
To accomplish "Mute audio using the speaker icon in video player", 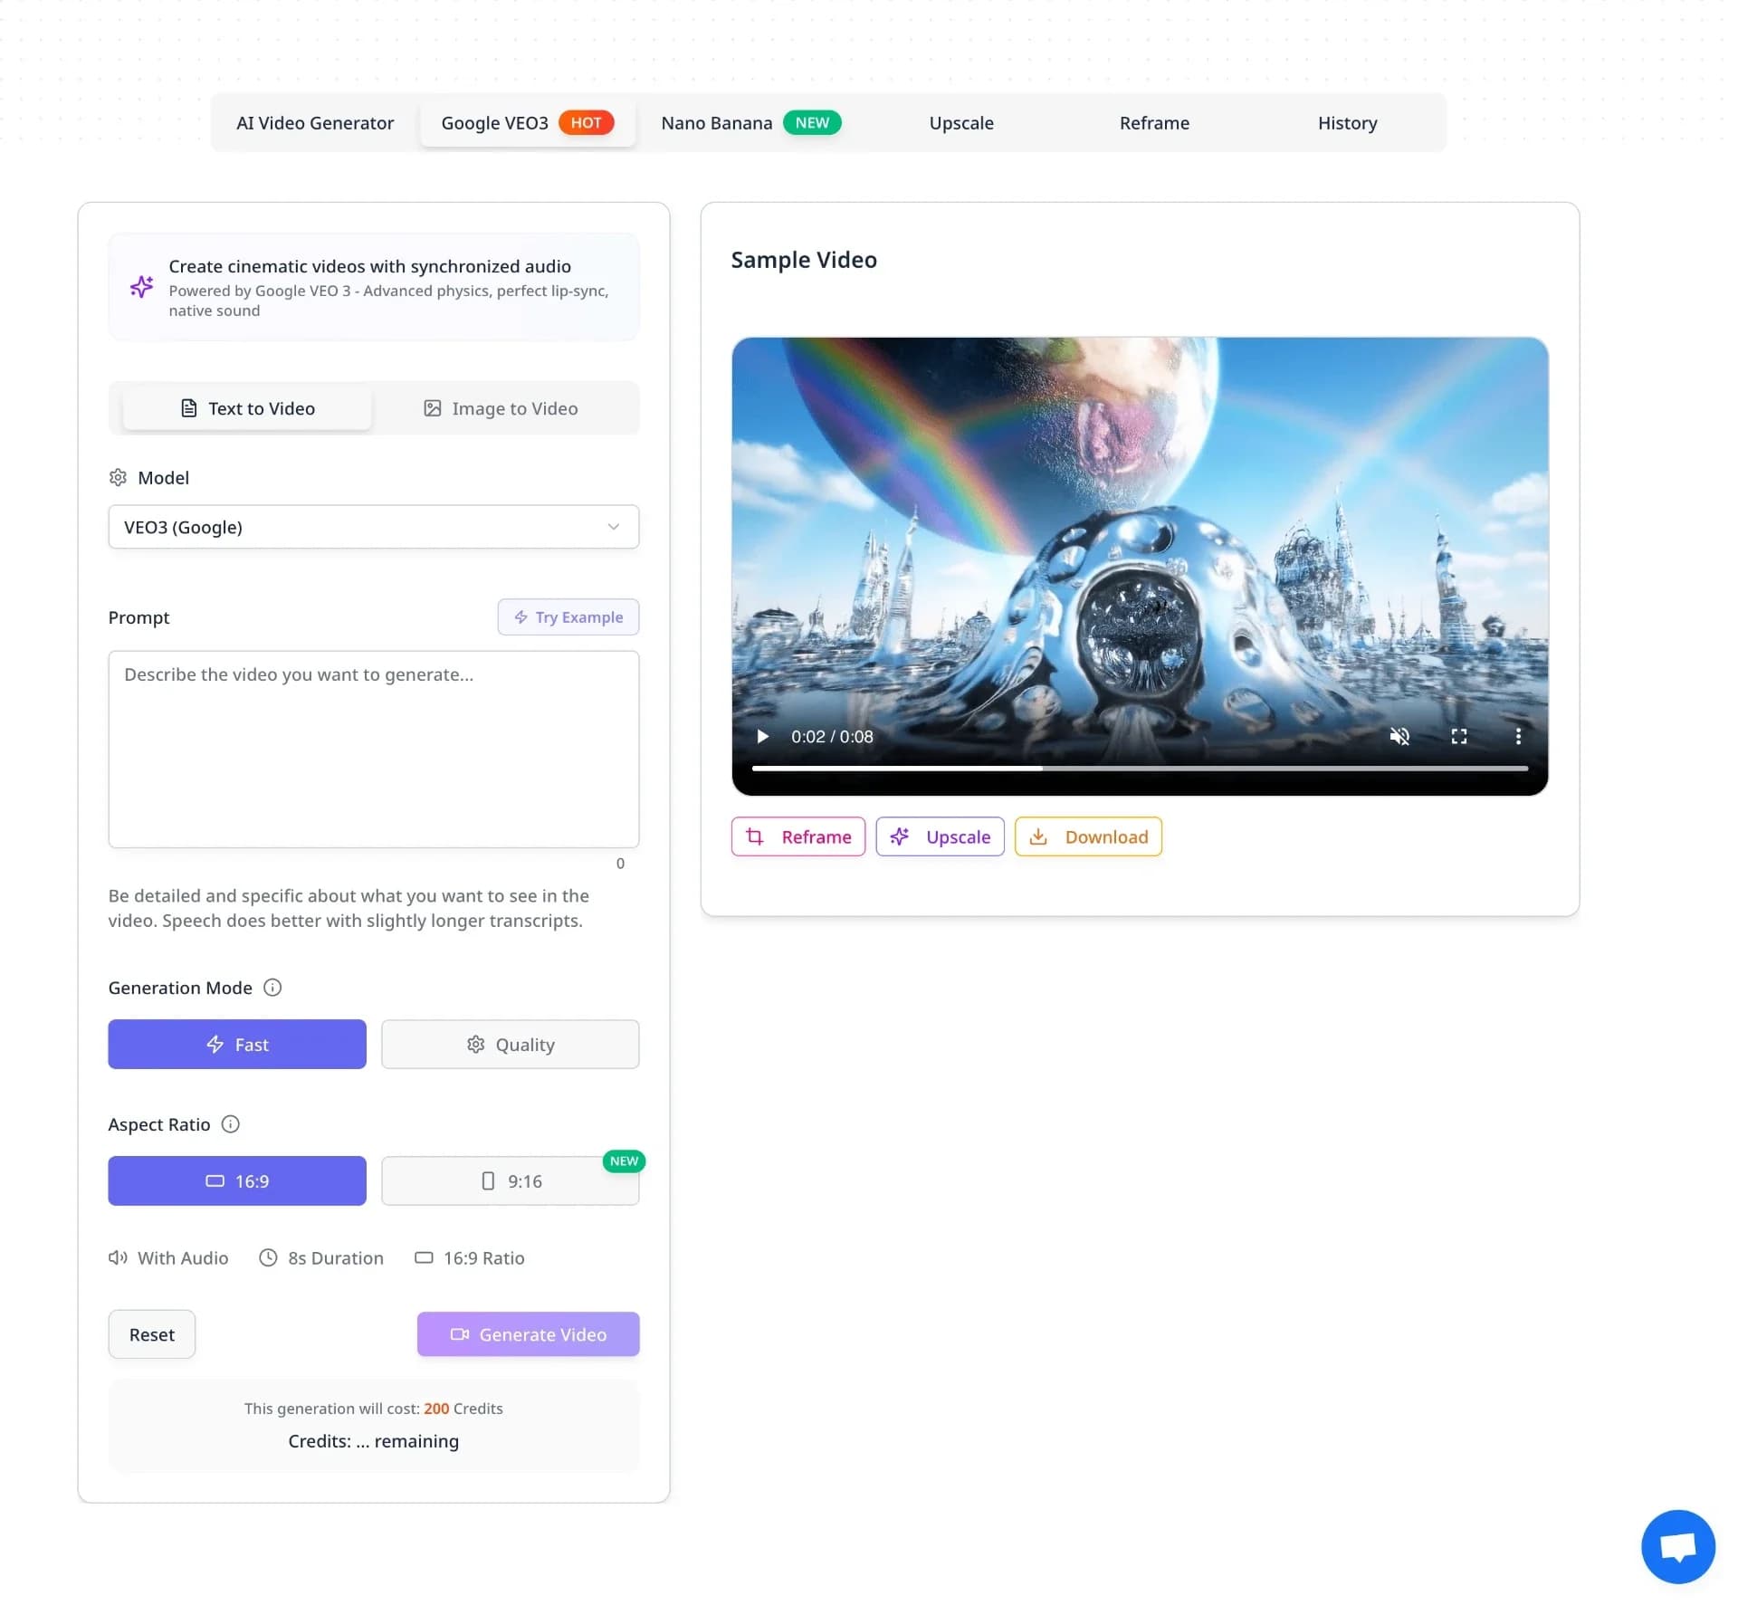I will 1399,736.
